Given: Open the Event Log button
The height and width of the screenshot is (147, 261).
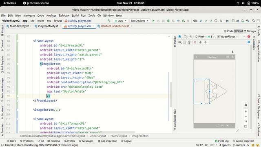Looking at the screenshot, I should [x=222, y=141].
